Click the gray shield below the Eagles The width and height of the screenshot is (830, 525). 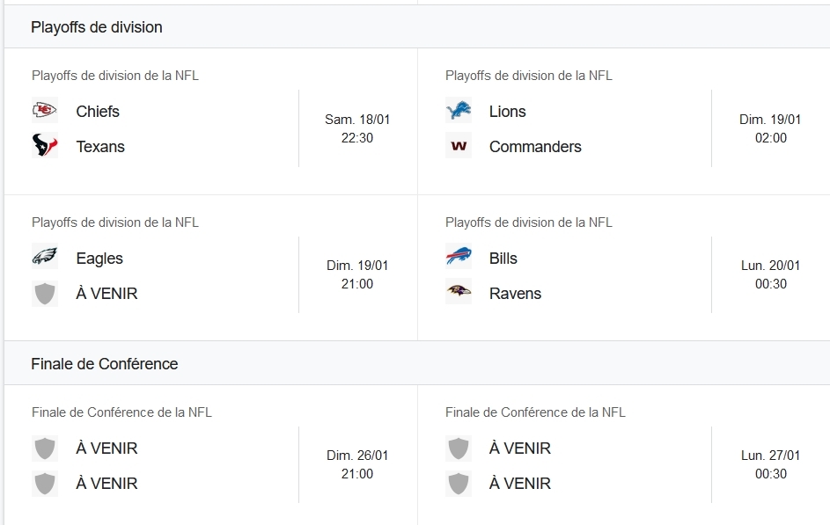click(x=45, y=293)
